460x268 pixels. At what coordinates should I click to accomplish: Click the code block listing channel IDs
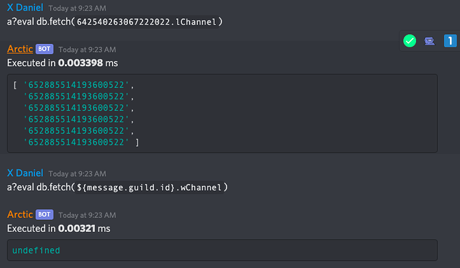point(222,113)
